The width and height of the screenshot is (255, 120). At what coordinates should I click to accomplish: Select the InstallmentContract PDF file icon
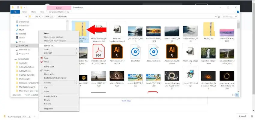click(x=99, y=51)
